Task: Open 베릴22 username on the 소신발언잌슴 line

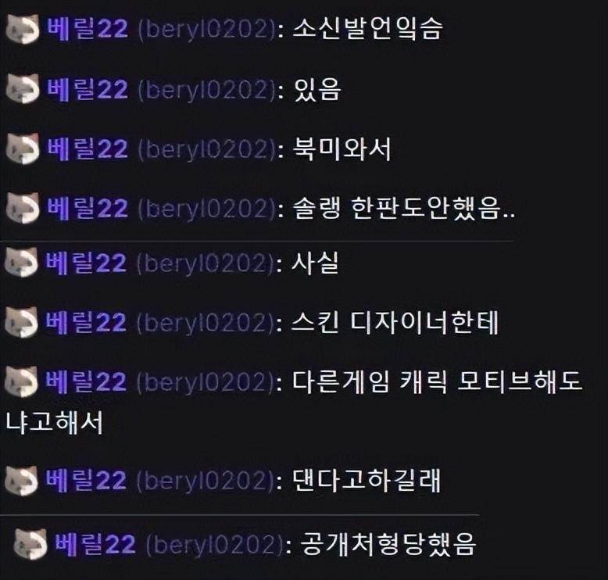Action: click(88, 28)
